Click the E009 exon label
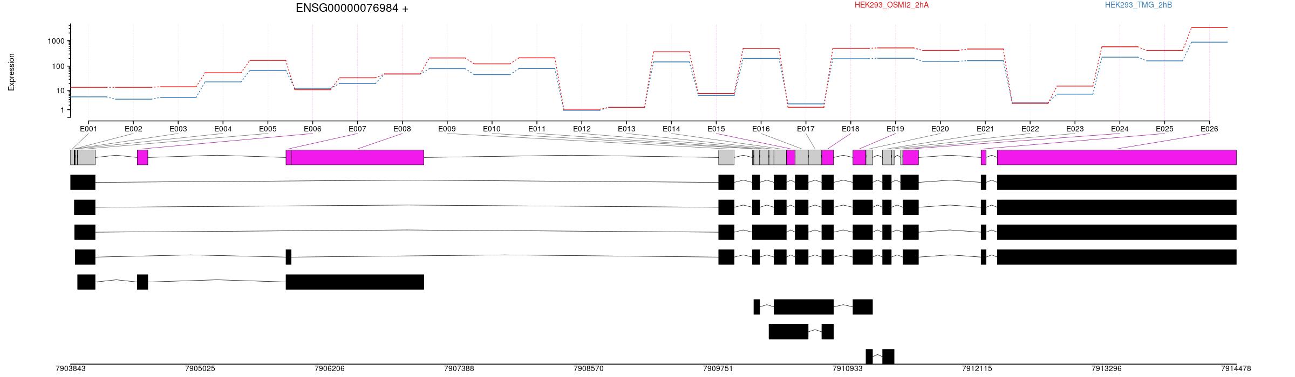Screen dimensions: 1295x377 coord(447,129)
